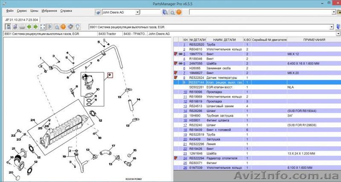Image resolution: width=341 pixels, height=182 pixels.
Task: Click the chain link icon on row 5
Action: pos(180,63)
